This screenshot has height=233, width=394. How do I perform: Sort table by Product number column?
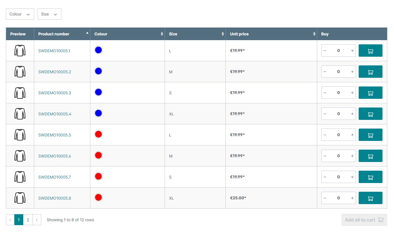62,34
